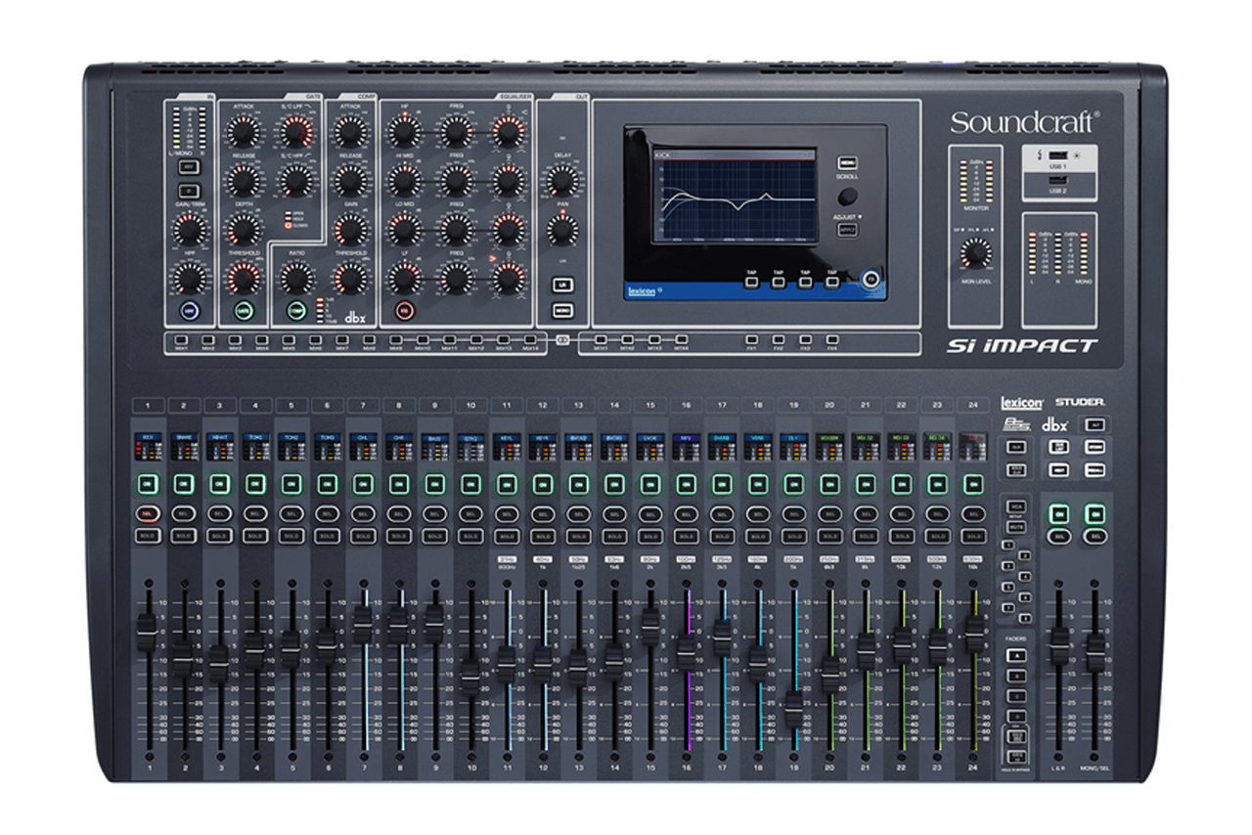Click the gate ATTACK rotary knob

243,131
